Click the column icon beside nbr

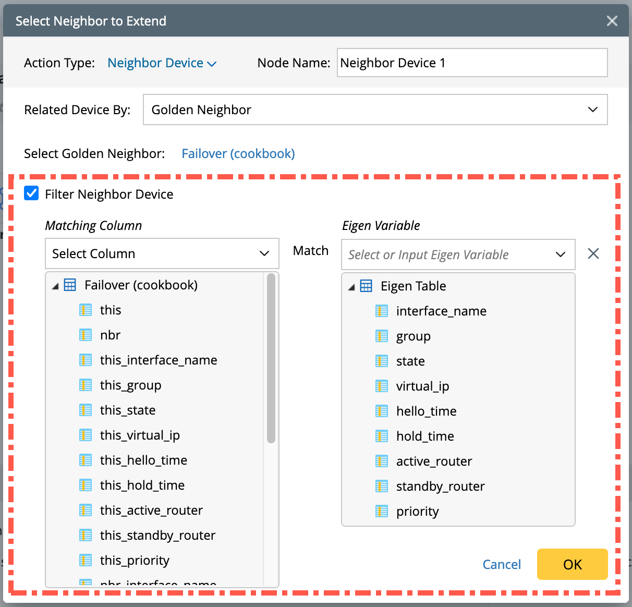click(86, 335)
